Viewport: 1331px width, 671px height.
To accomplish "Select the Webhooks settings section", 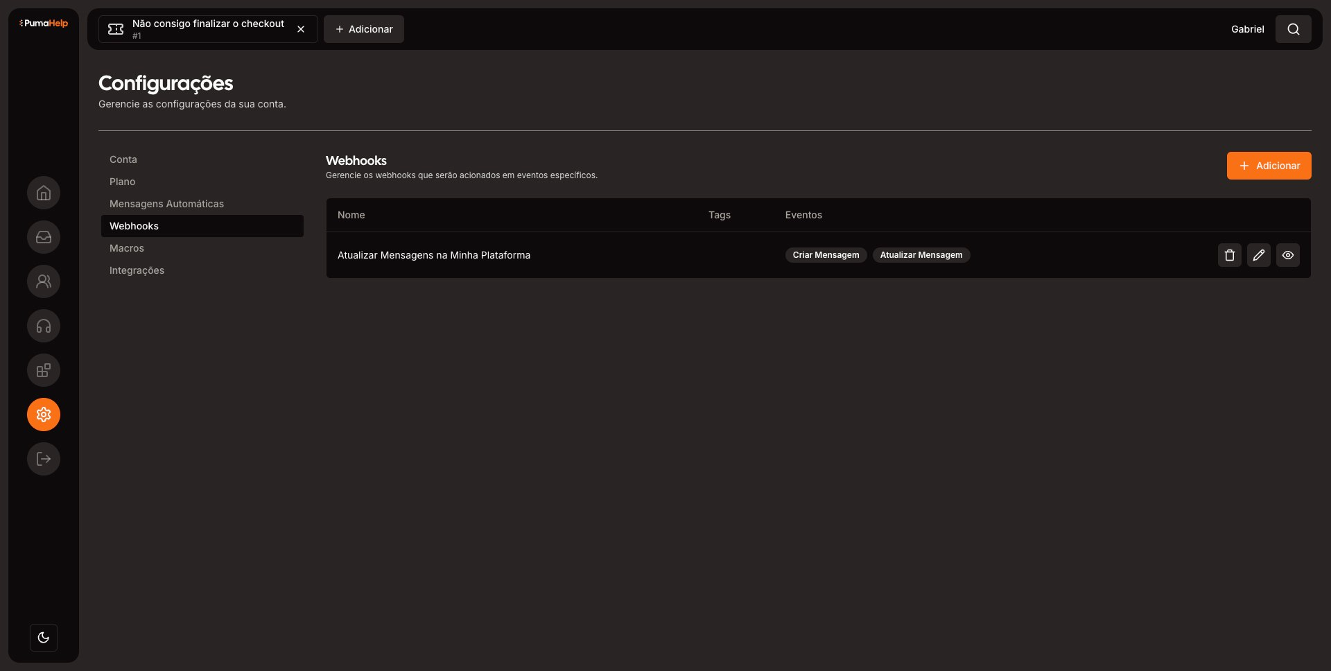I will click(x=202, y=226).
